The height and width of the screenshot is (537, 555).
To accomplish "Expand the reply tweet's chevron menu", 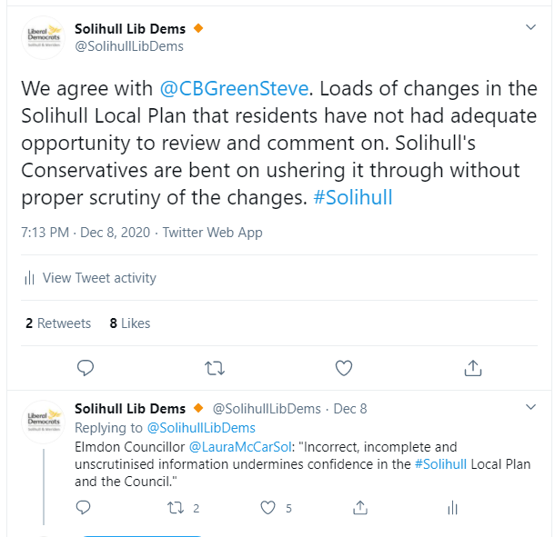I will [530, 407].
